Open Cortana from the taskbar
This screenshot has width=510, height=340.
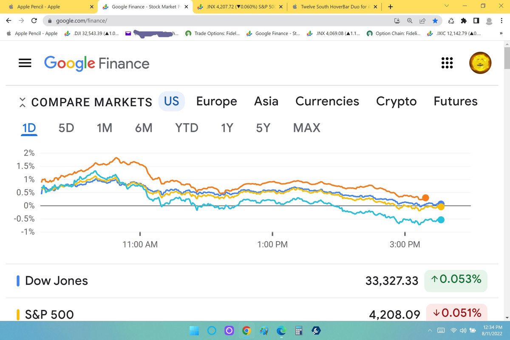pyautogui.click(x=212, y=330)
